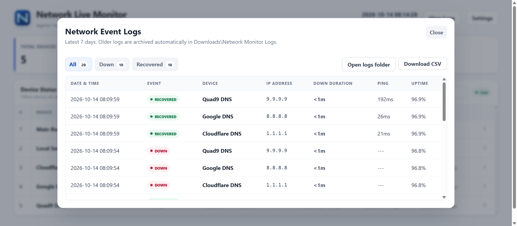517x226 pixels.
Task: Select Quad9 DNS in the down row
Action: (x=217, y=151)
